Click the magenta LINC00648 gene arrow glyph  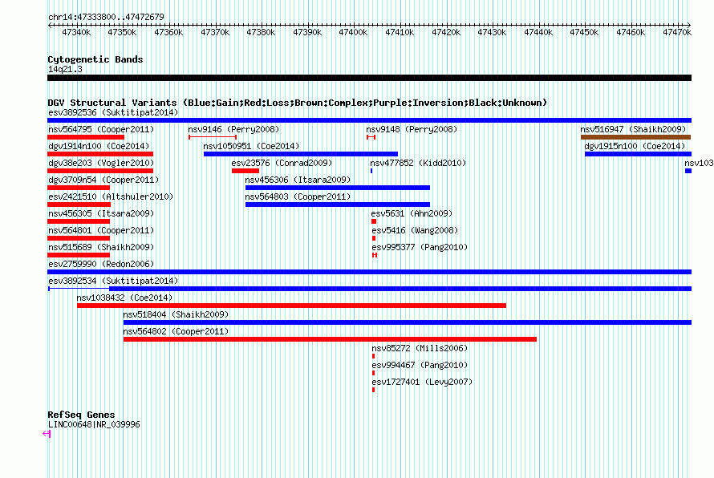47,434
